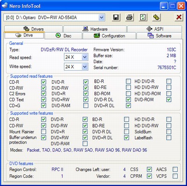The width and height of the screenshot is (187, 186).
Task: Close the Nero InfoTool window
Action: [x=181, y=6]
